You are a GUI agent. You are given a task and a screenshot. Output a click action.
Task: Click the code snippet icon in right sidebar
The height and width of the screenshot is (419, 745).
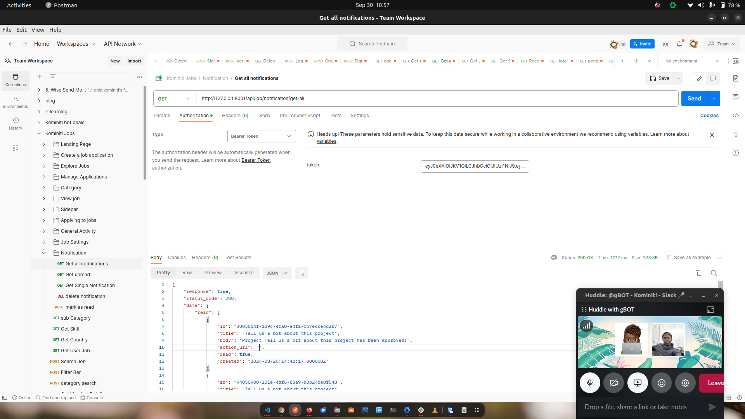(736, 116)
